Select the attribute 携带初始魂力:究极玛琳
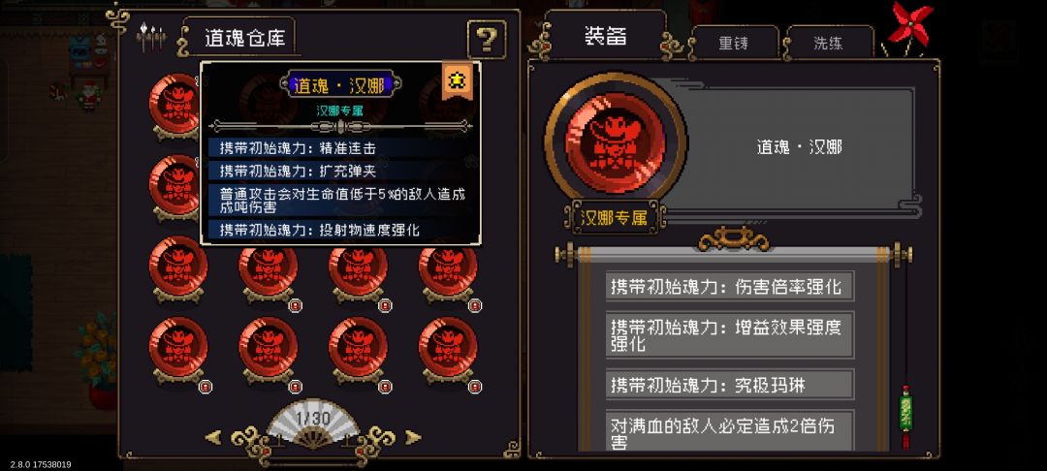This screenshot has height=471, width=1047. point(729,385)
